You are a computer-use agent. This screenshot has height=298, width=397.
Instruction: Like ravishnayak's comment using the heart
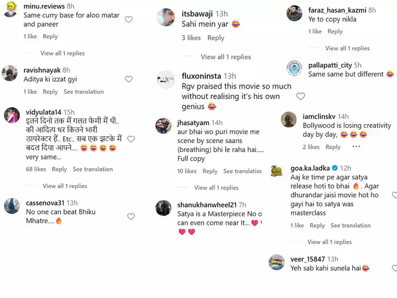(129, 79)
